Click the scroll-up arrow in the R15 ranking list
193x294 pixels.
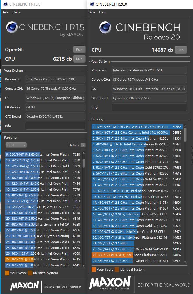(84, 153)
